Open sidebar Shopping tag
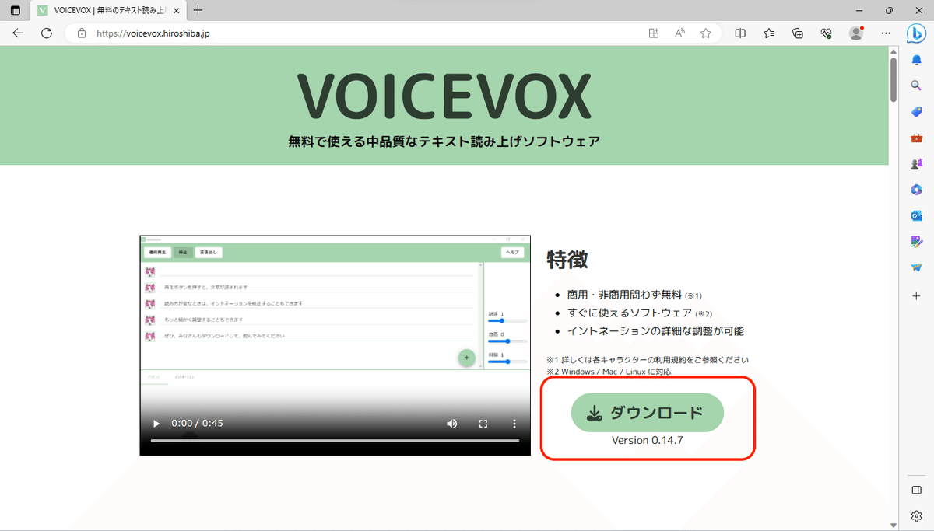The height and width of the screenshot is (531, 934). (x=916, y=112)
